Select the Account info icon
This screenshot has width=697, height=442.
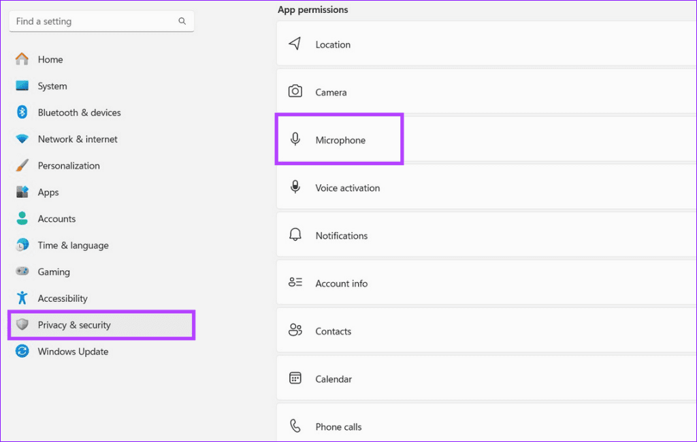pos(295,283)
